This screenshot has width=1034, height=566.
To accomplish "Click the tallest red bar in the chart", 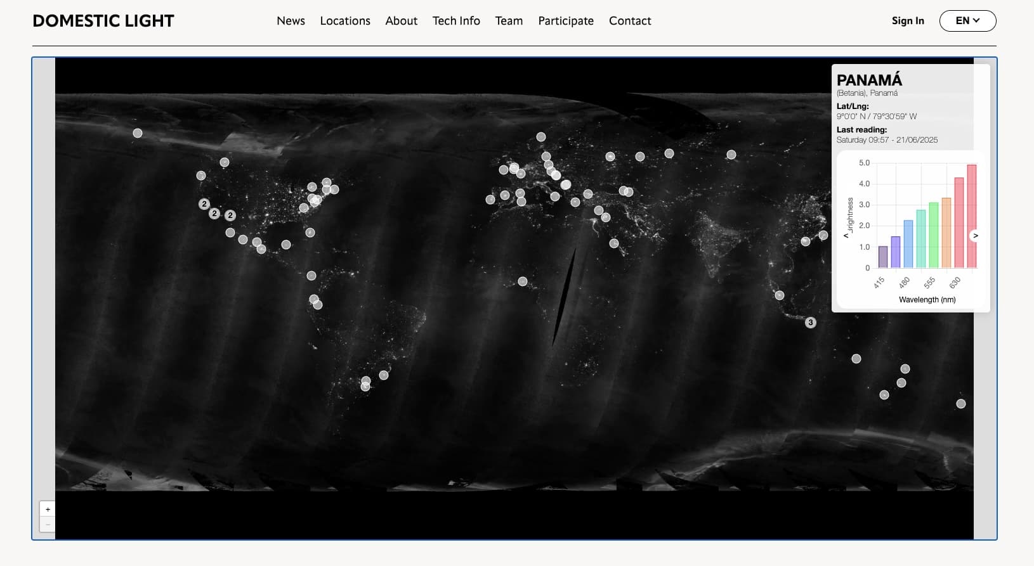I will click(971, 216).
